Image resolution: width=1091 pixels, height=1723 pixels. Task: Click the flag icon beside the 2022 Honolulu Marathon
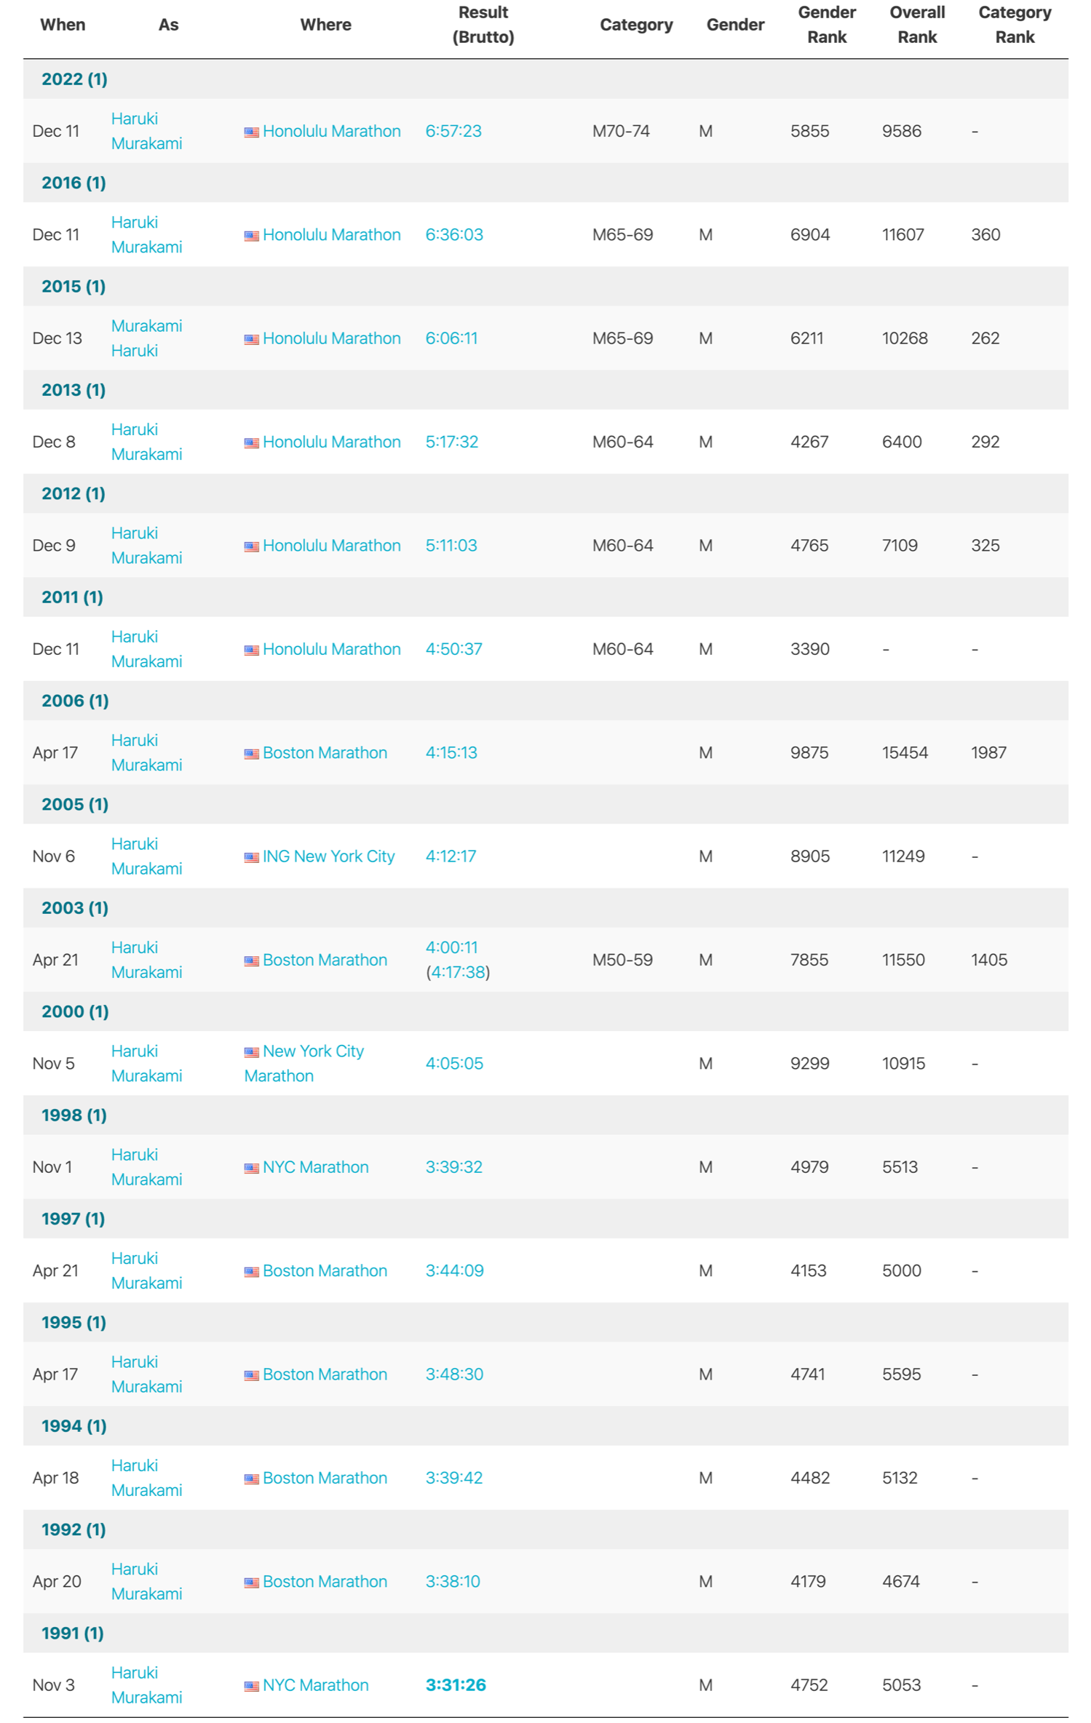pos(251,132)
